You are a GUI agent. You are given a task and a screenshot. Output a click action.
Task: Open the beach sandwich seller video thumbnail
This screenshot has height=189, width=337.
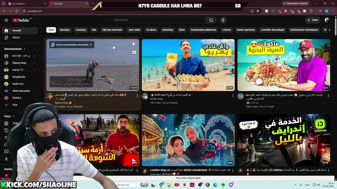pos(188,65)
